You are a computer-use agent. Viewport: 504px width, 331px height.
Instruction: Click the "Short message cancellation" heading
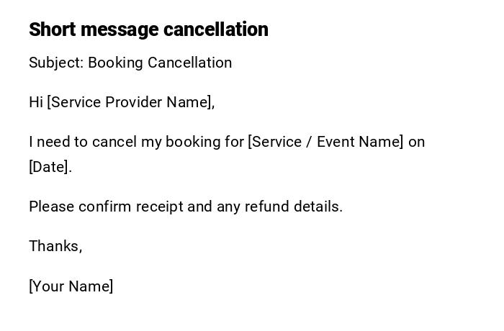coord(148,30)
